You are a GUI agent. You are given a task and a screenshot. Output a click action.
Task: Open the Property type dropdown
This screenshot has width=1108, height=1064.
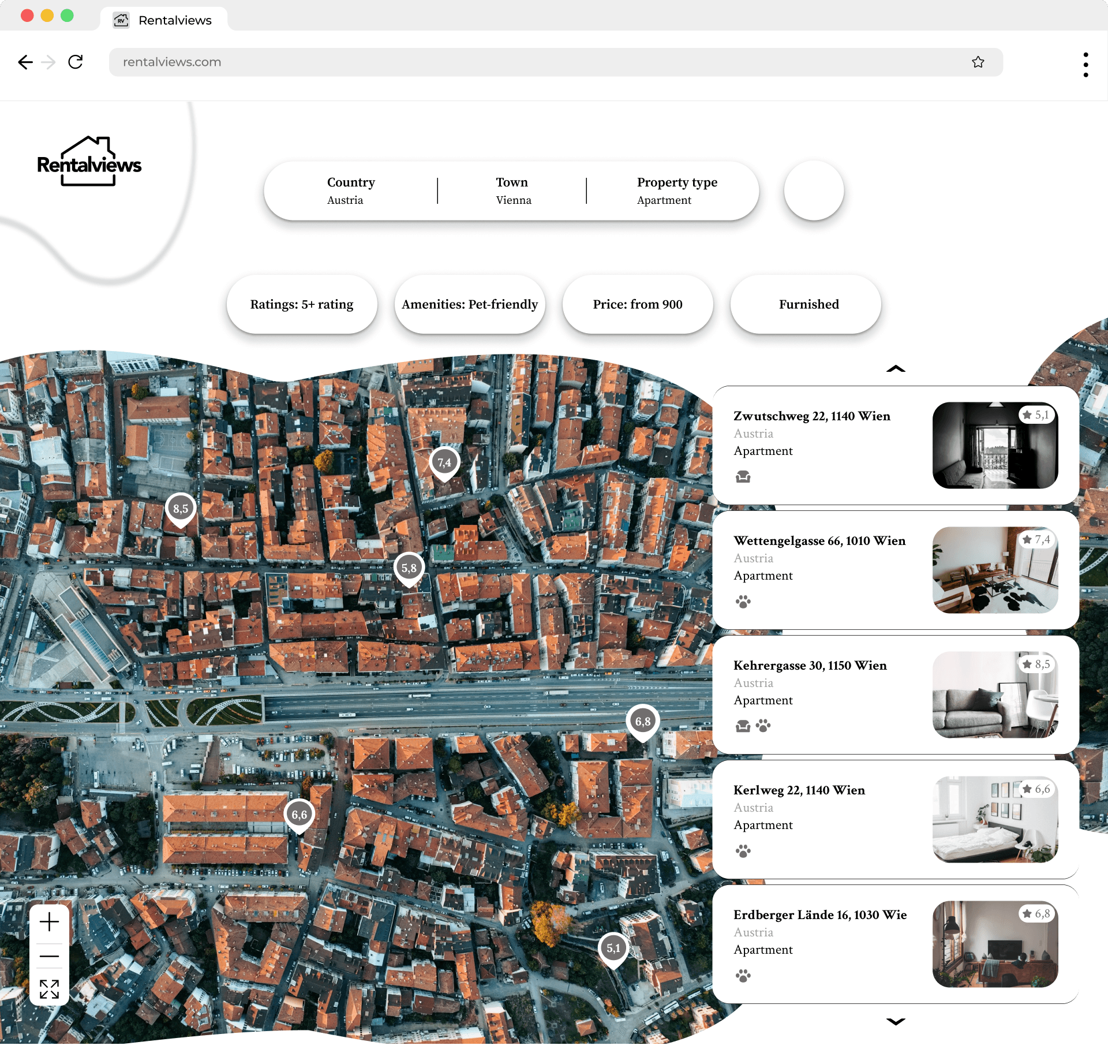[x=677, y=191]
